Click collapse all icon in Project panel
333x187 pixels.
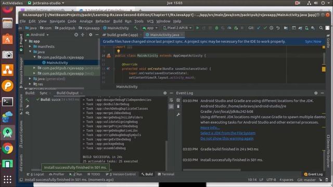(83, 35)
